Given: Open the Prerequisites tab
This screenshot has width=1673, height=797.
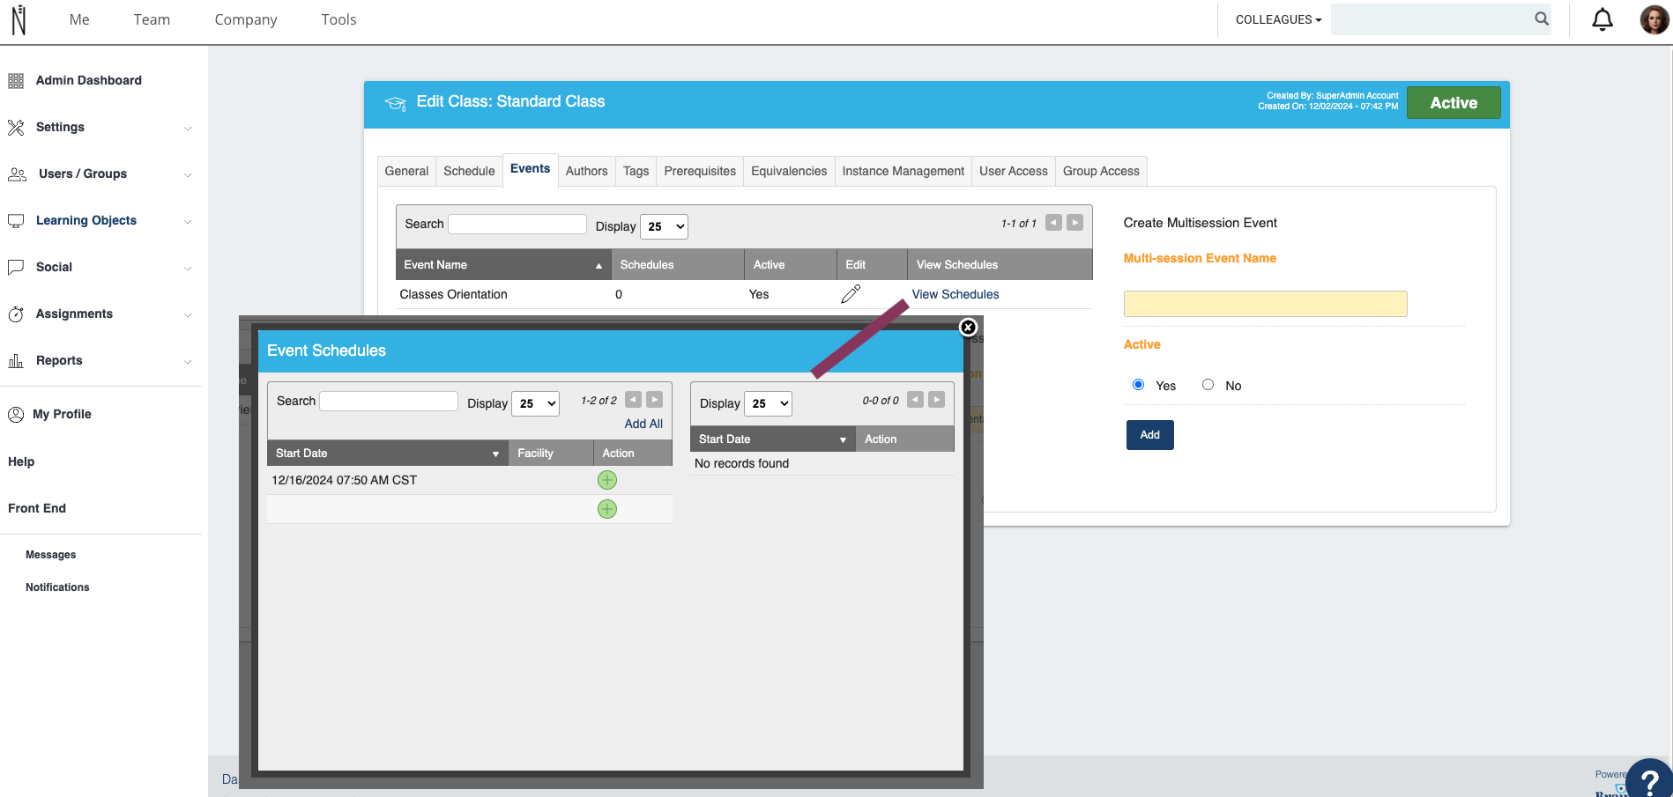Looking at the screenshot, I should click(700, 171).
